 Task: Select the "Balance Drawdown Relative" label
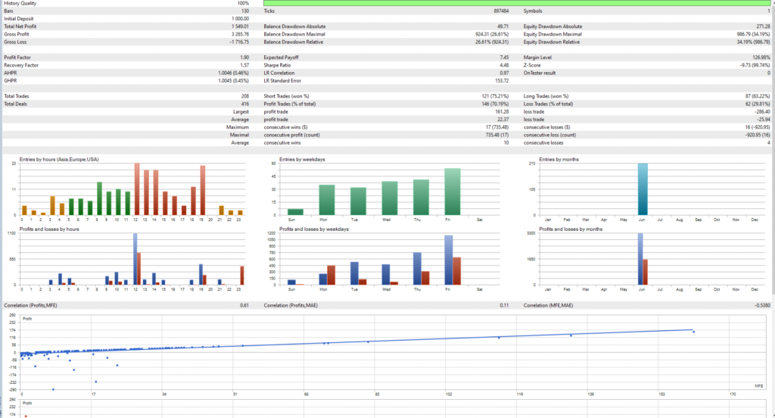[x=294, y=42]
